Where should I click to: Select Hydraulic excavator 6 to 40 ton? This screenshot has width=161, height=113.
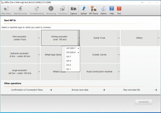(x=20, y=55)
